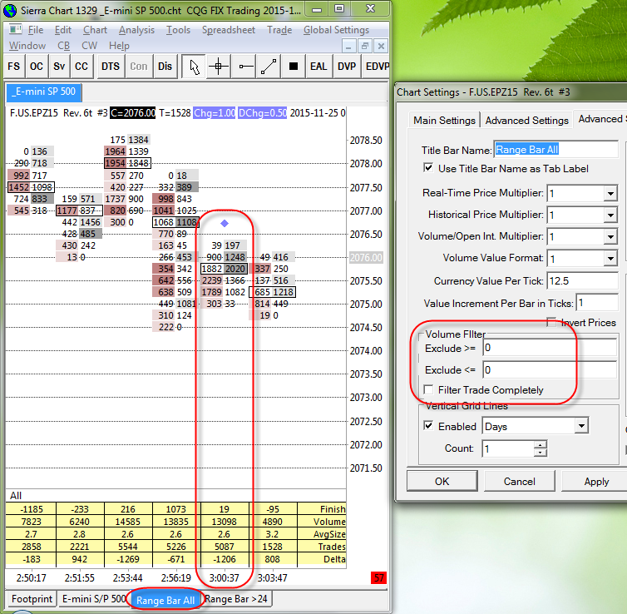Pick the diagonal line drawing tool
Screen dimensions: 627x614
(x=268, y=67)
